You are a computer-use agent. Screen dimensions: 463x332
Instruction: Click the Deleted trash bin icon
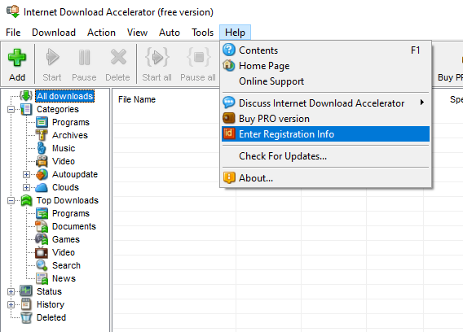pos(26,317)
